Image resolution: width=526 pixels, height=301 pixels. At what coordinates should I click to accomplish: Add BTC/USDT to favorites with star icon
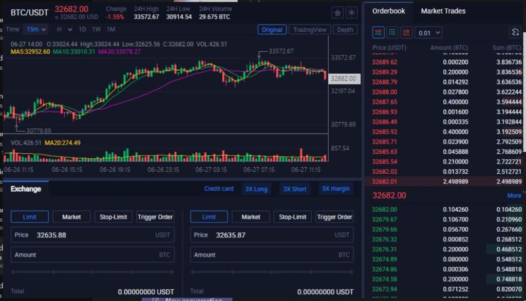click(337, 13)
